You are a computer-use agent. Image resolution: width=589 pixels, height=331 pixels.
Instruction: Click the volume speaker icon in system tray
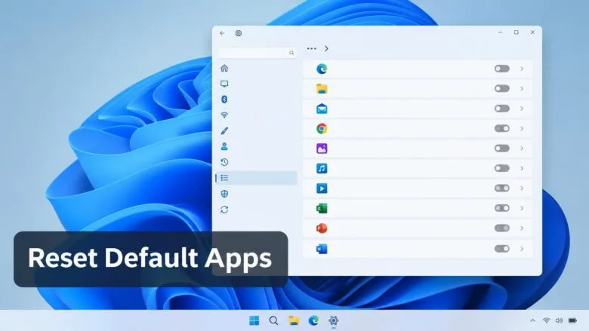(559, 320)
